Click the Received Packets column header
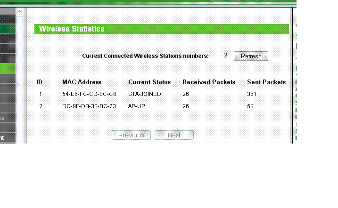Viewport: 338px width, 208px height. [209, 82]
